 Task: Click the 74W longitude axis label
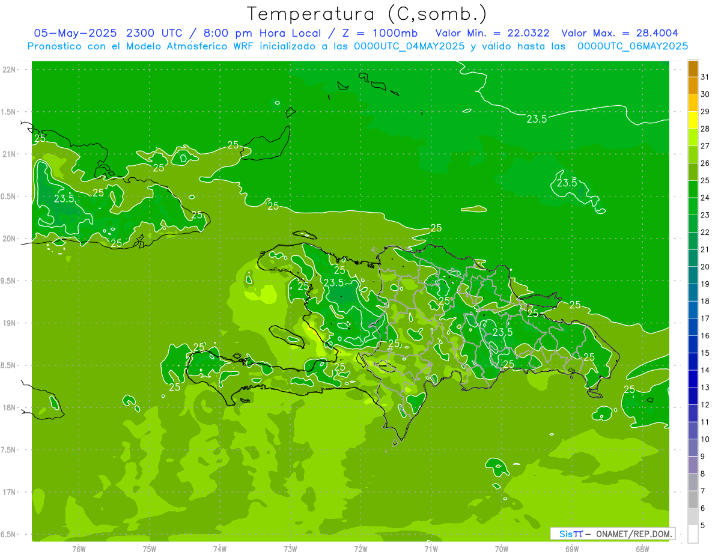point(220,549)
